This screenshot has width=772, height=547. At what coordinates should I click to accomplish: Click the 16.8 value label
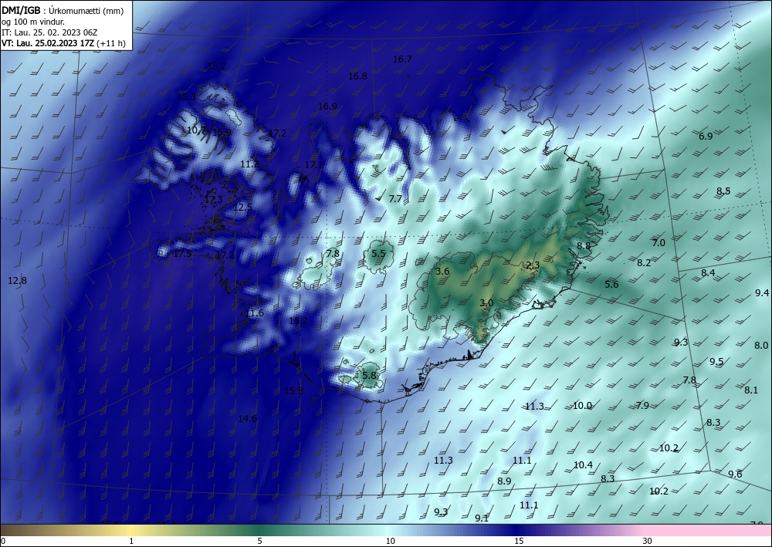tap(357, 76)
